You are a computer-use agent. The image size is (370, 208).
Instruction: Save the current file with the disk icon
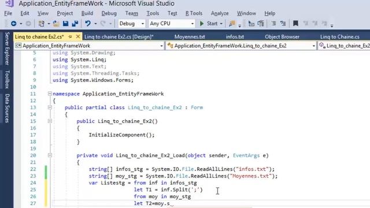click(65, 23)
